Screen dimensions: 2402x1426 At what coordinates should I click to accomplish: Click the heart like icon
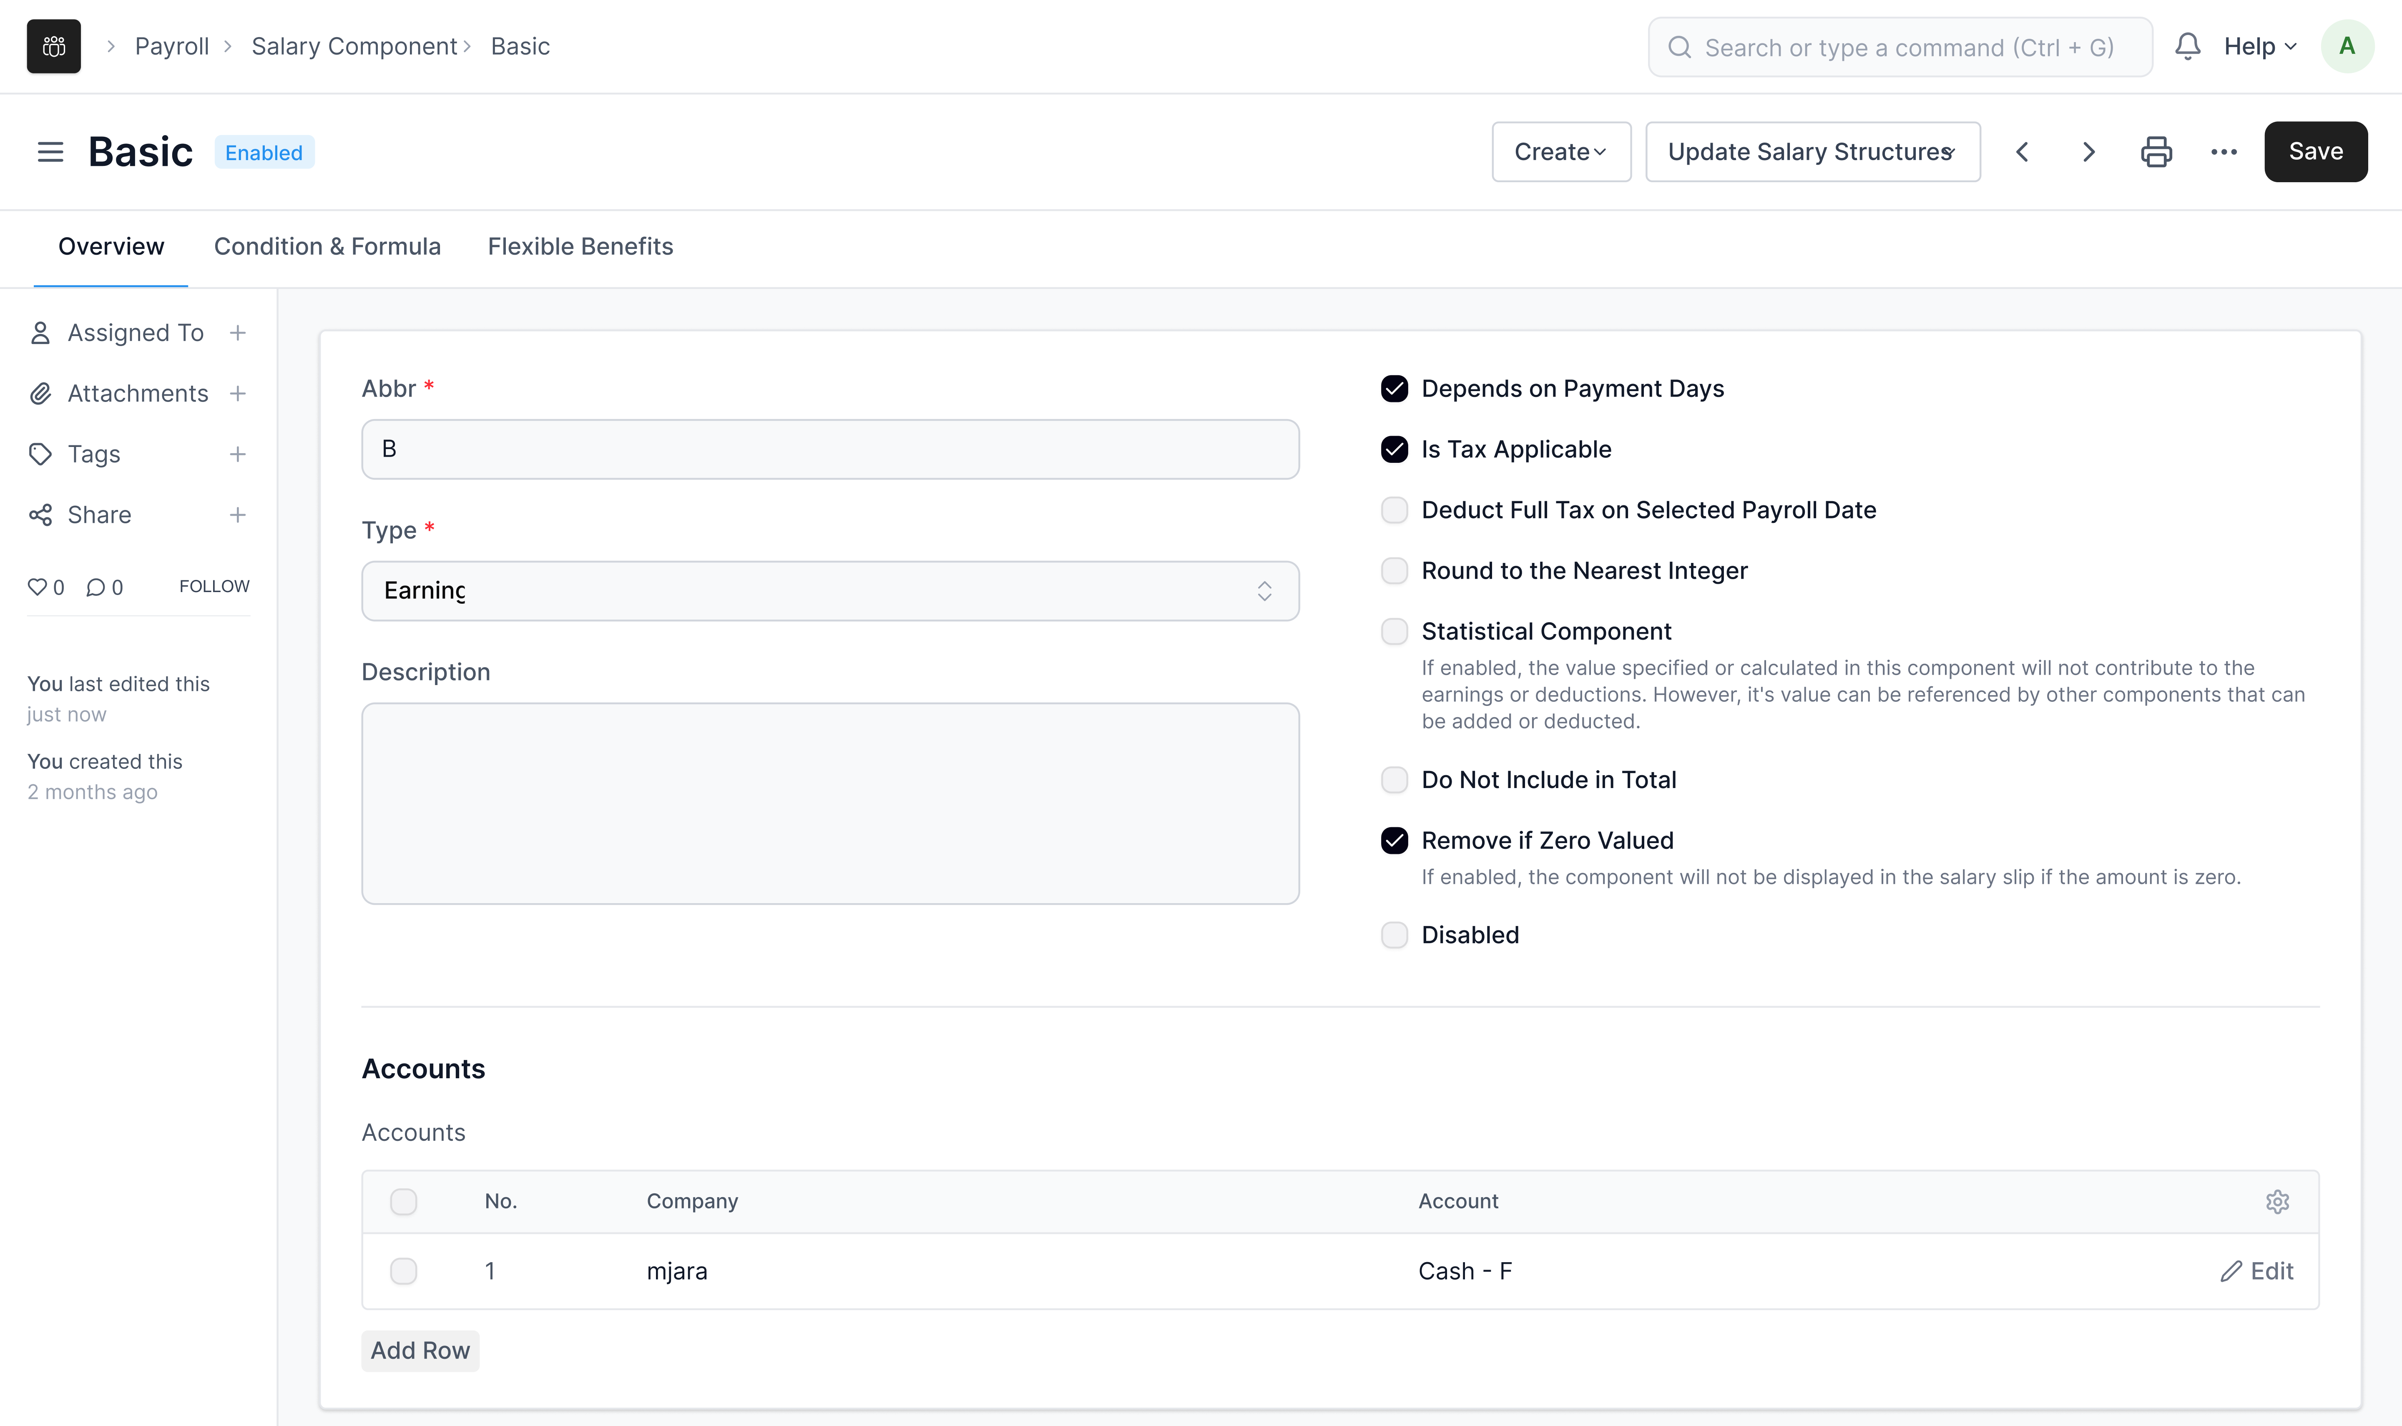[37, 586]
